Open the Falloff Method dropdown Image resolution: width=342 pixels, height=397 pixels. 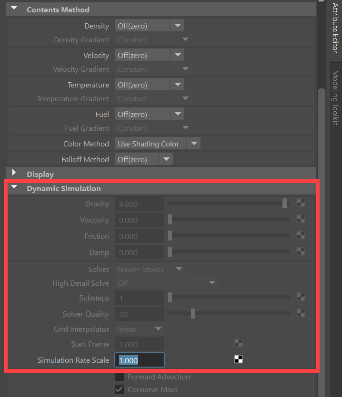tap(144, 159)
